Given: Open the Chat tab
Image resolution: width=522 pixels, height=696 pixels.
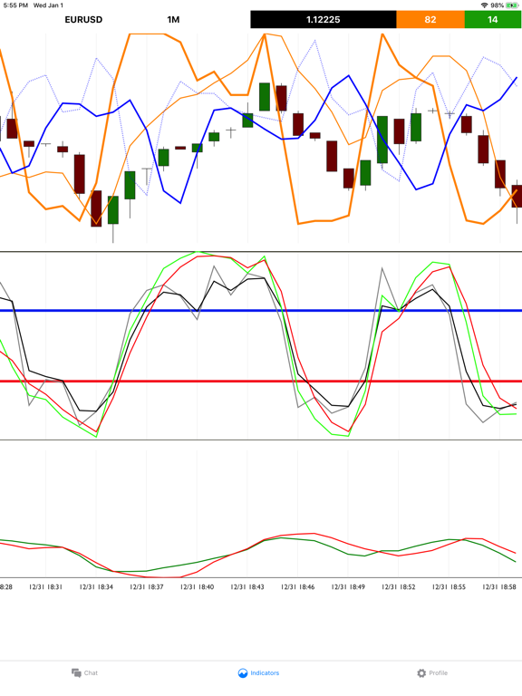Looking at the screenshot, I should point(85,673).
